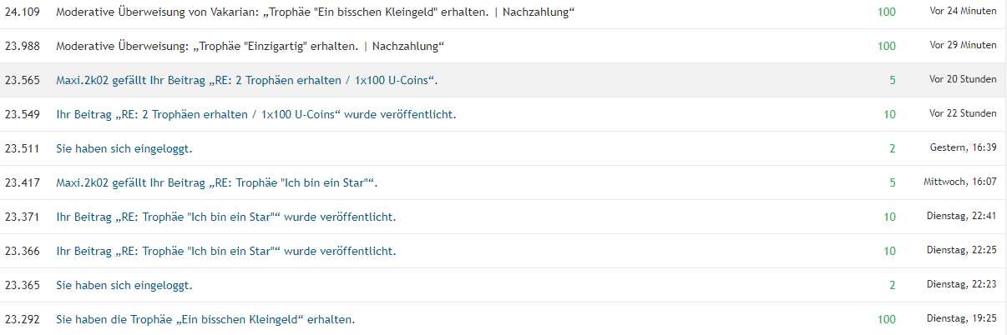Click the "Vor 29 Minuten" timestamp
Screen dimensions: 1007x335
pos(963,46)
